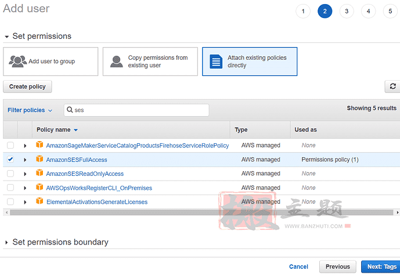The image size is (400, 274).
Task: Click policy icon beside AWSOpsWorksRegisterCLI_OnPremises
Action: click(x=39, y=187)
